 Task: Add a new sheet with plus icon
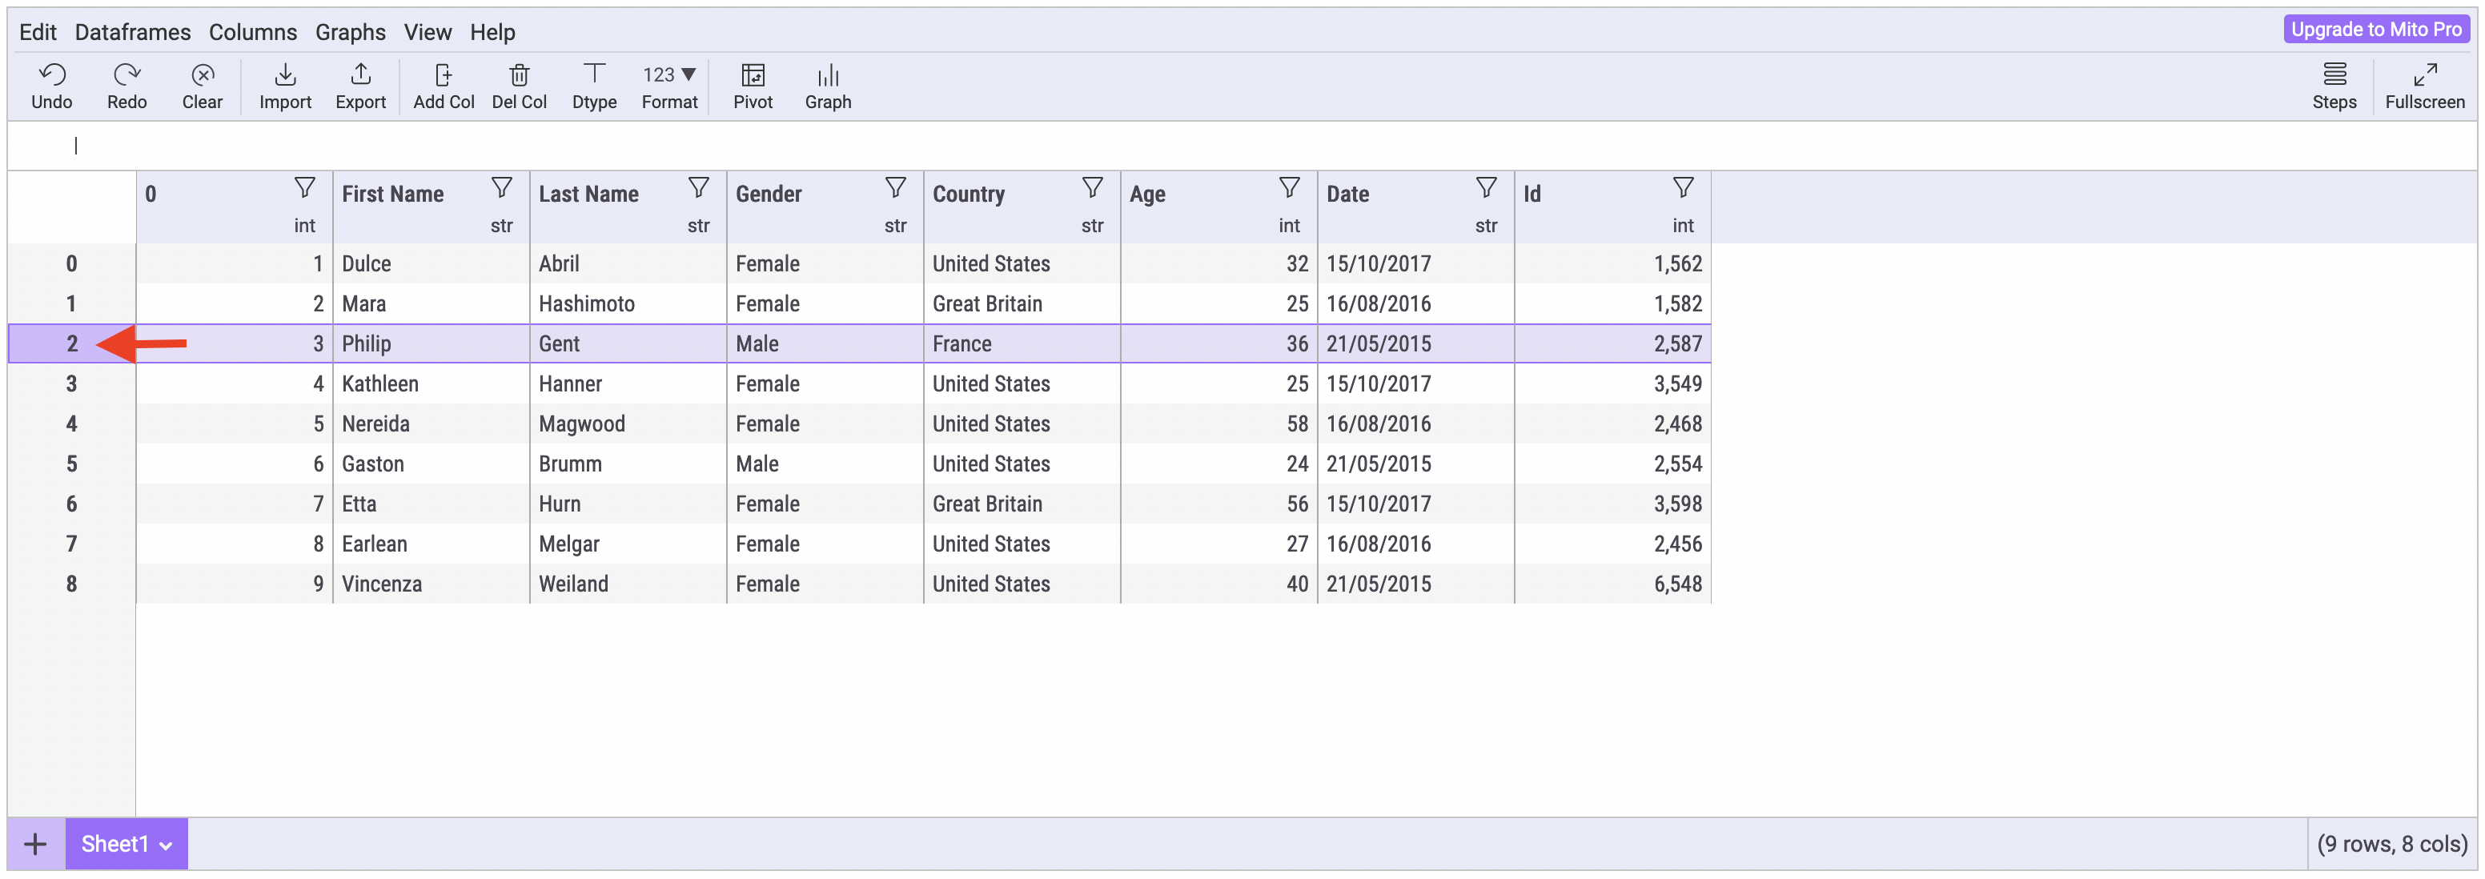36,845
